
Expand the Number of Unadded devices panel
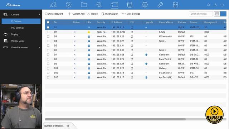68,126
